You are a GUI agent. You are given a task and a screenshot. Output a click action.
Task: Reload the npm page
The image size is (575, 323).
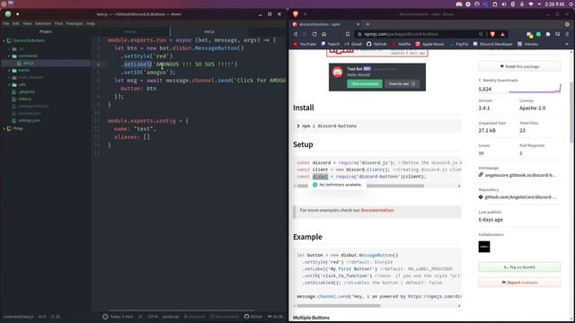314,34
